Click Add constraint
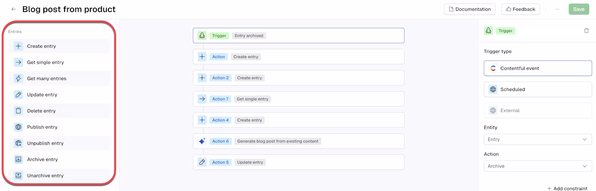This screenshot has height=191, width=596. coord(567,188)
